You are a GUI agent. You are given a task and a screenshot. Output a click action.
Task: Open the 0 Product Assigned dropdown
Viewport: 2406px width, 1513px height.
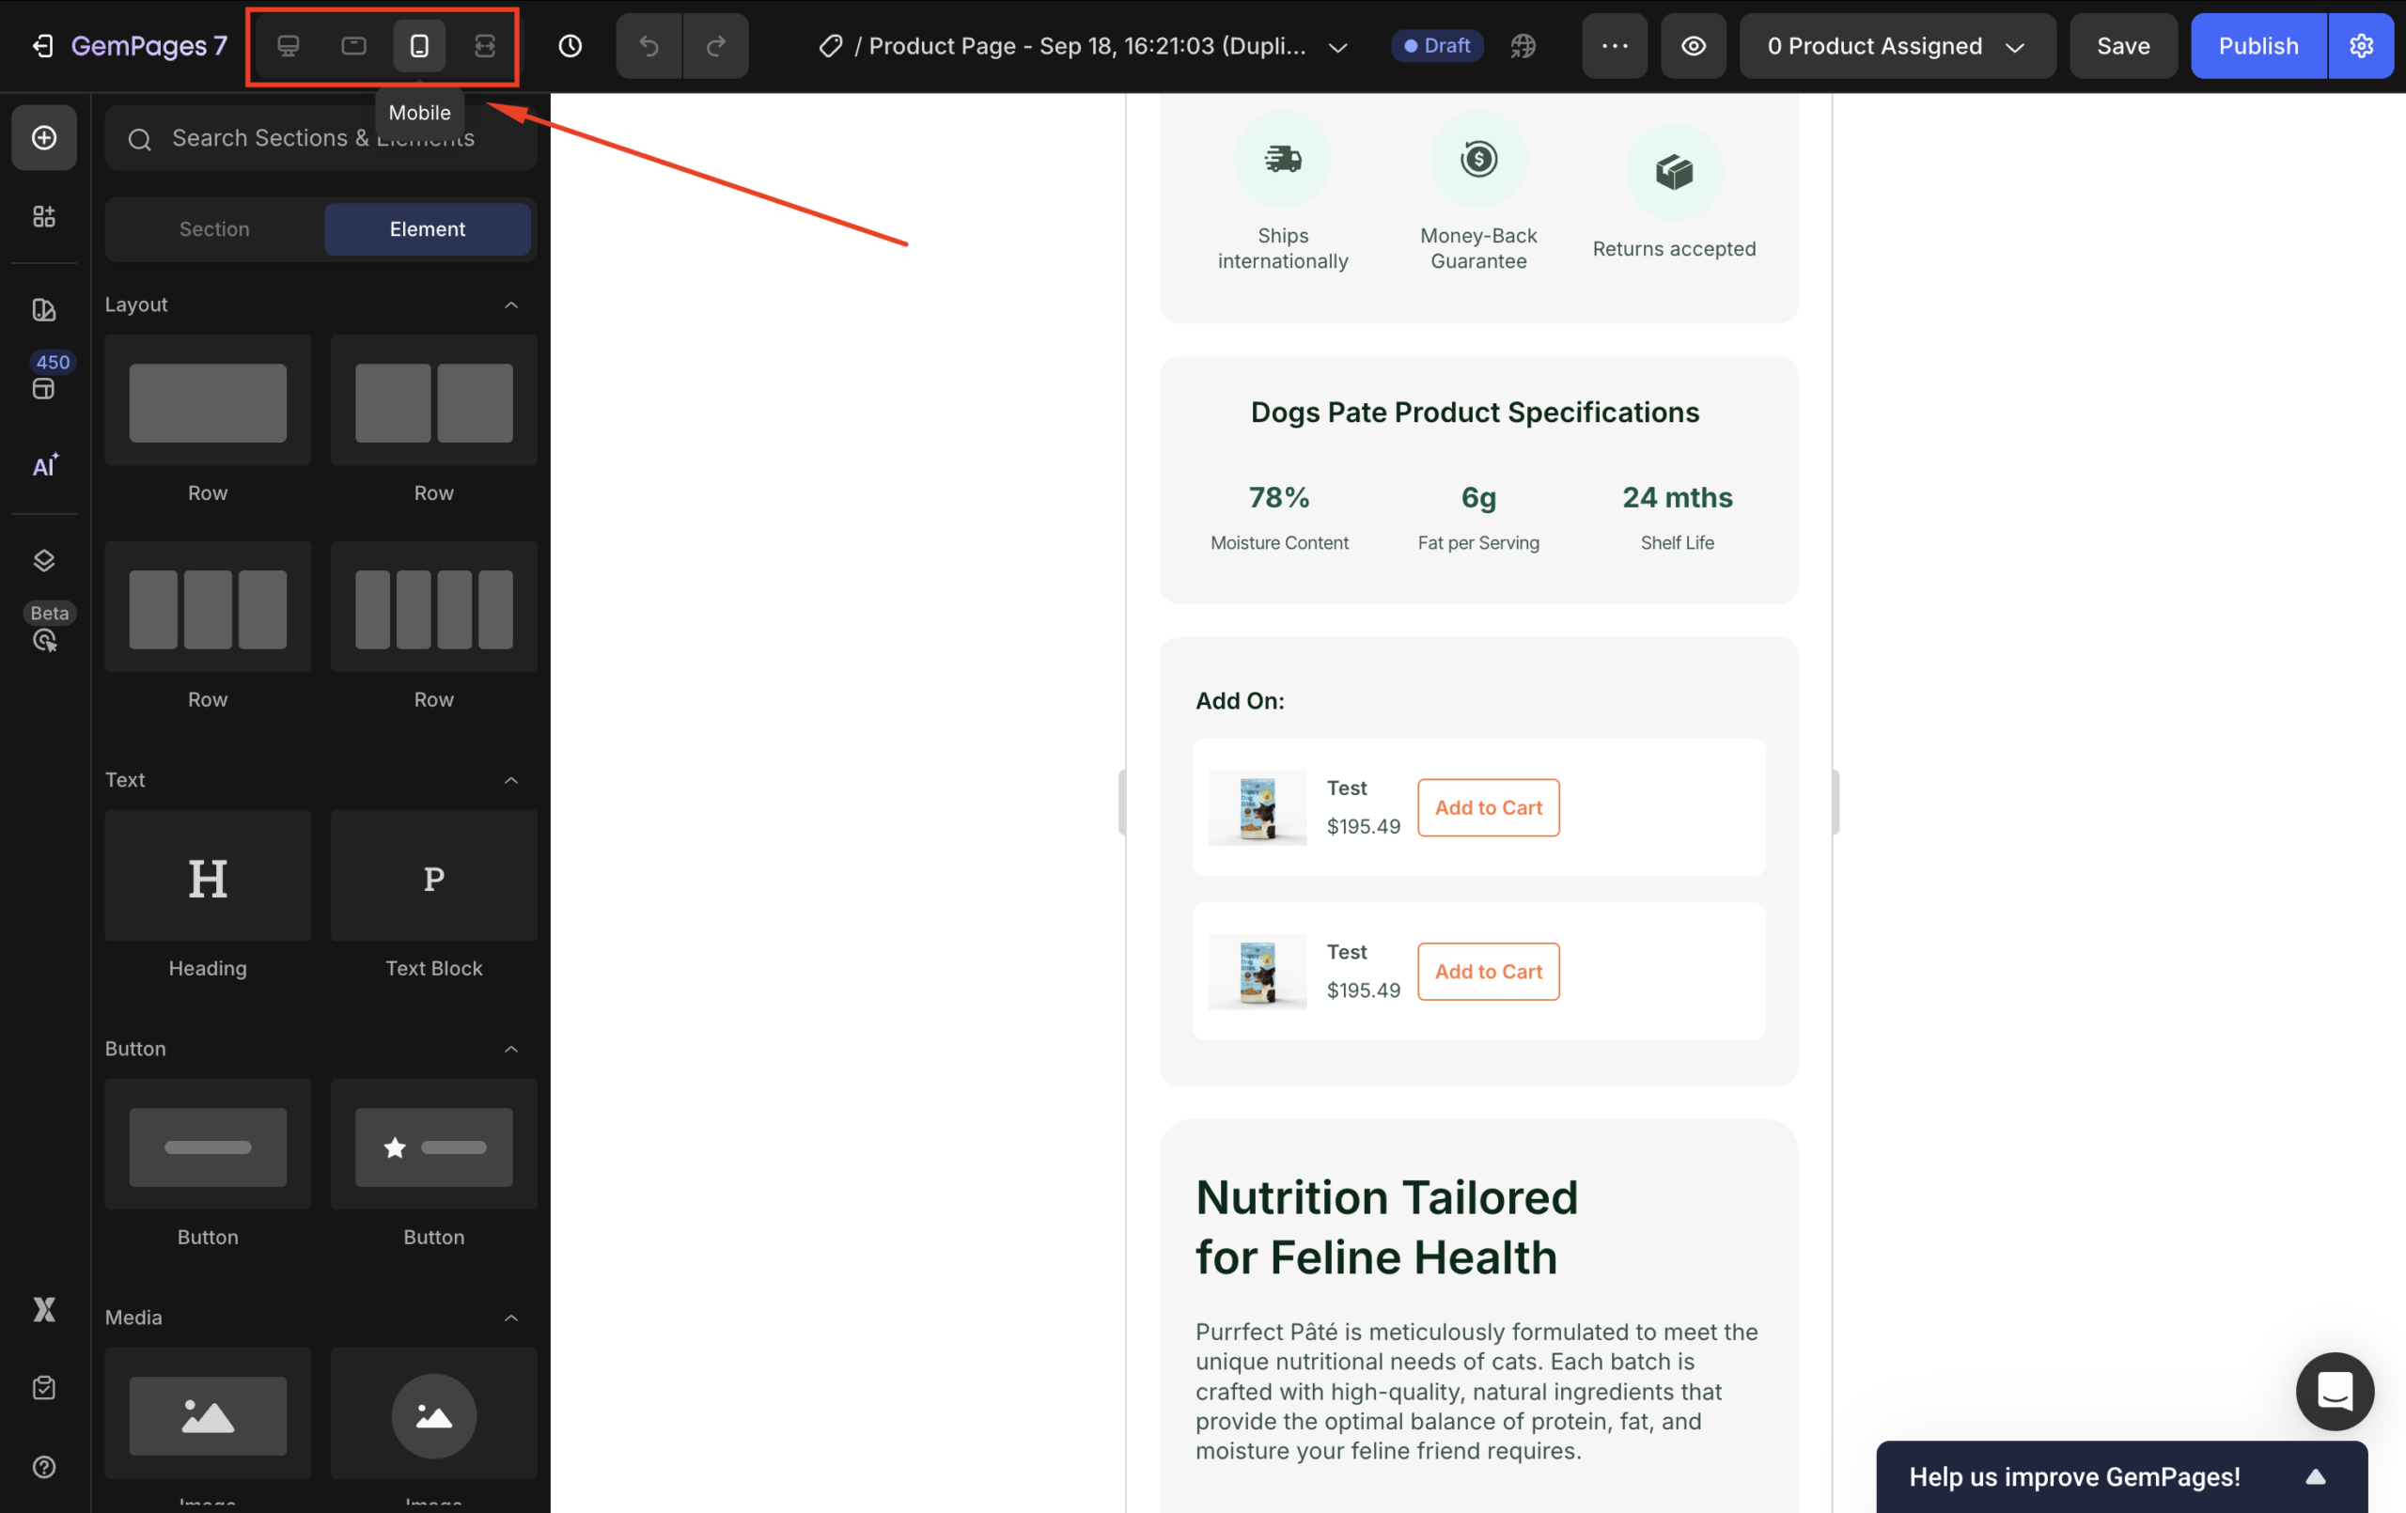point(1896,46)
